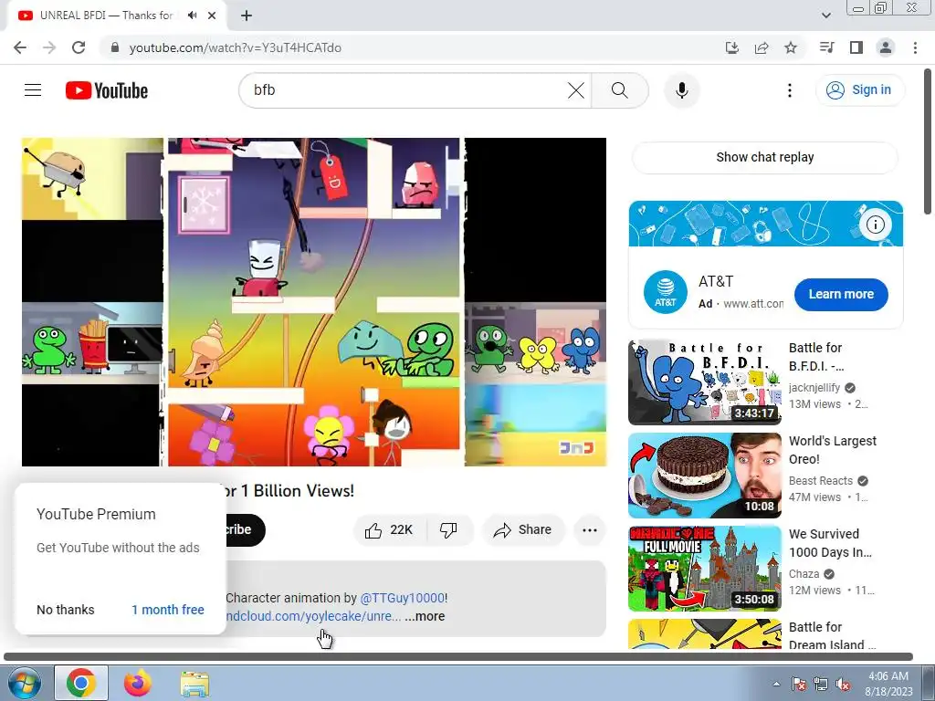Dismiss Premium popup with No thanks

tap(66, 610)
